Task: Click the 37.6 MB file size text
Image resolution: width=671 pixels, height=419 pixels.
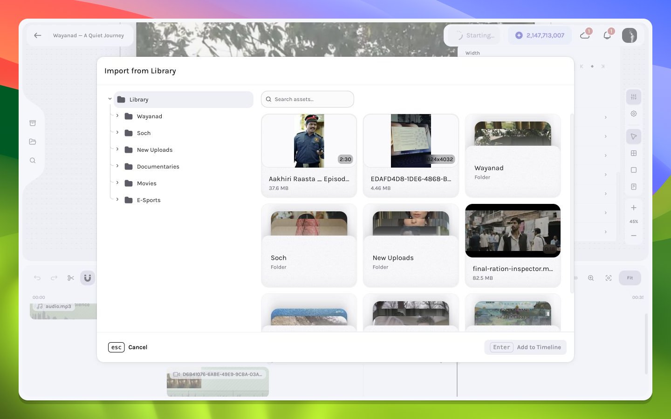Action: pos(279,188)
